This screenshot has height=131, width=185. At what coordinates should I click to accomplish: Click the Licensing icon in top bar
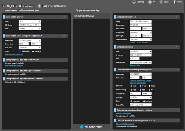(x=134, y=2)
